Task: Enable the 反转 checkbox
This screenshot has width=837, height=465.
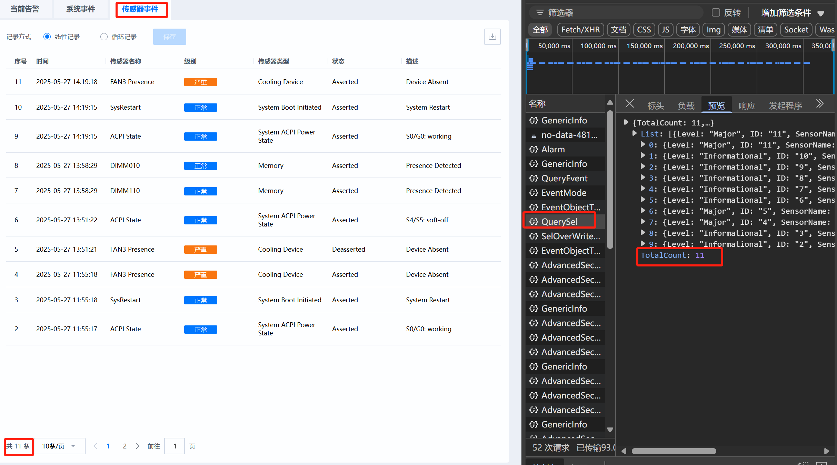Action: coord(716,13)
